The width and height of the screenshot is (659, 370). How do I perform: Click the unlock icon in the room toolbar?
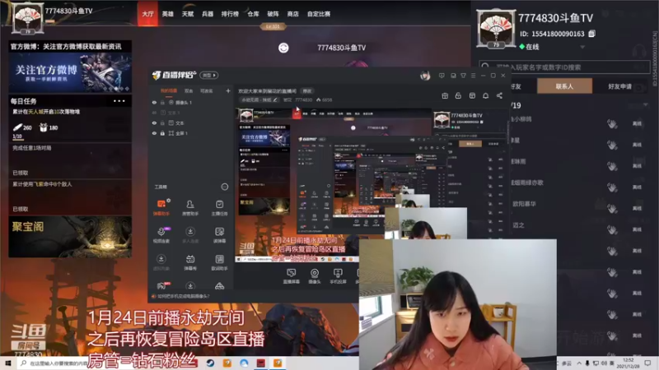tap(458, 95)
